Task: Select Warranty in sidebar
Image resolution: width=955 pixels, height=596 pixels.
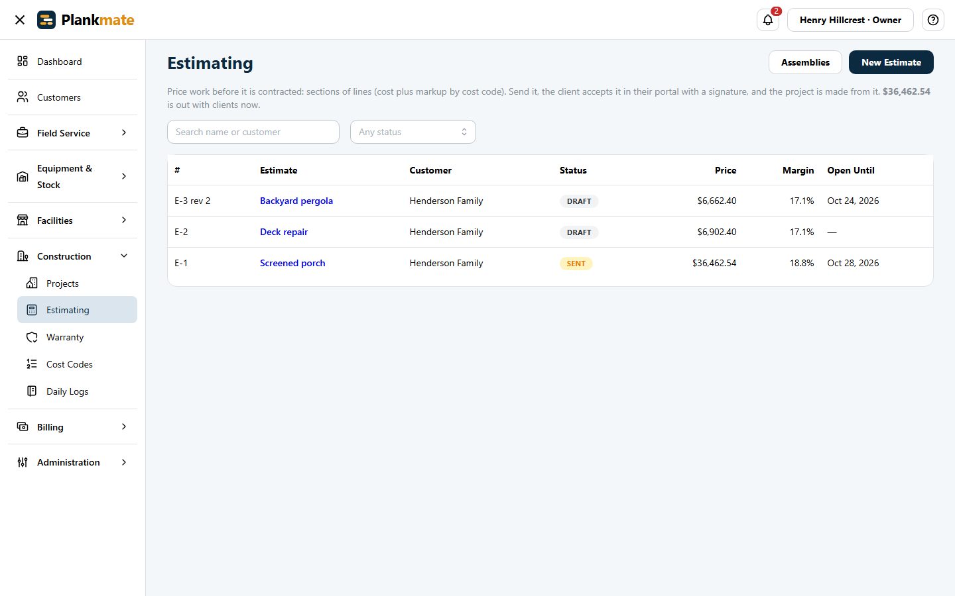Action: (x=77, y=337)
